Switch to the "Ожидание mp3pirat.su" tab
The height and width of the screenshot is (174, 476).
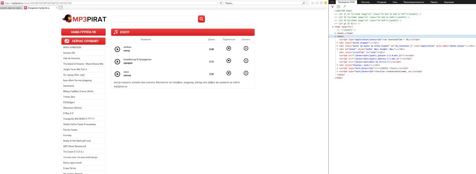pos(39,8)
